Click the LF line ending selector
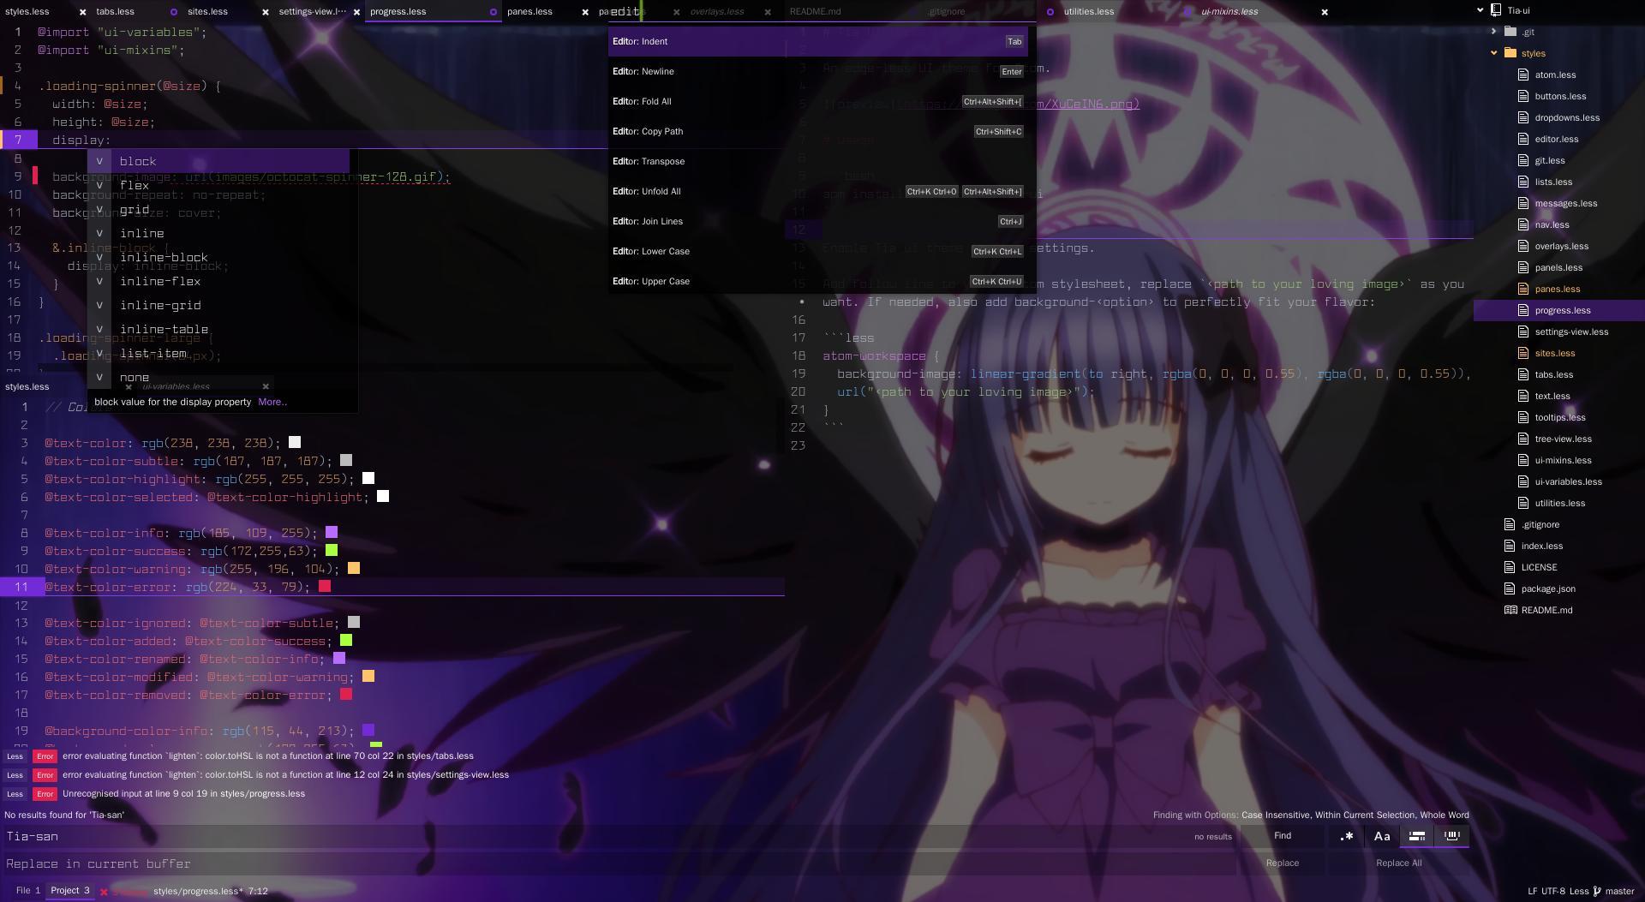 tap(1532, 892)
